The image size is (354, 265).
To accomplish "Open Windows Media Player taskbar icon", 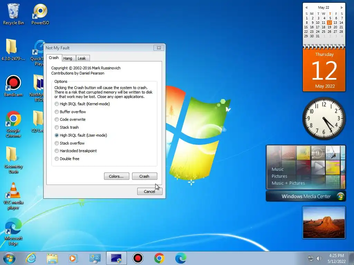I will (73, 258).
